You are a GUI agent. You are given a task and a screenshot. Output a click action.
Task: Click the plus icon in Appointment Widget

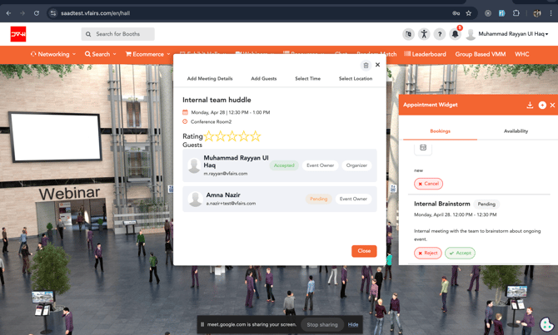(x=542, y=105)
